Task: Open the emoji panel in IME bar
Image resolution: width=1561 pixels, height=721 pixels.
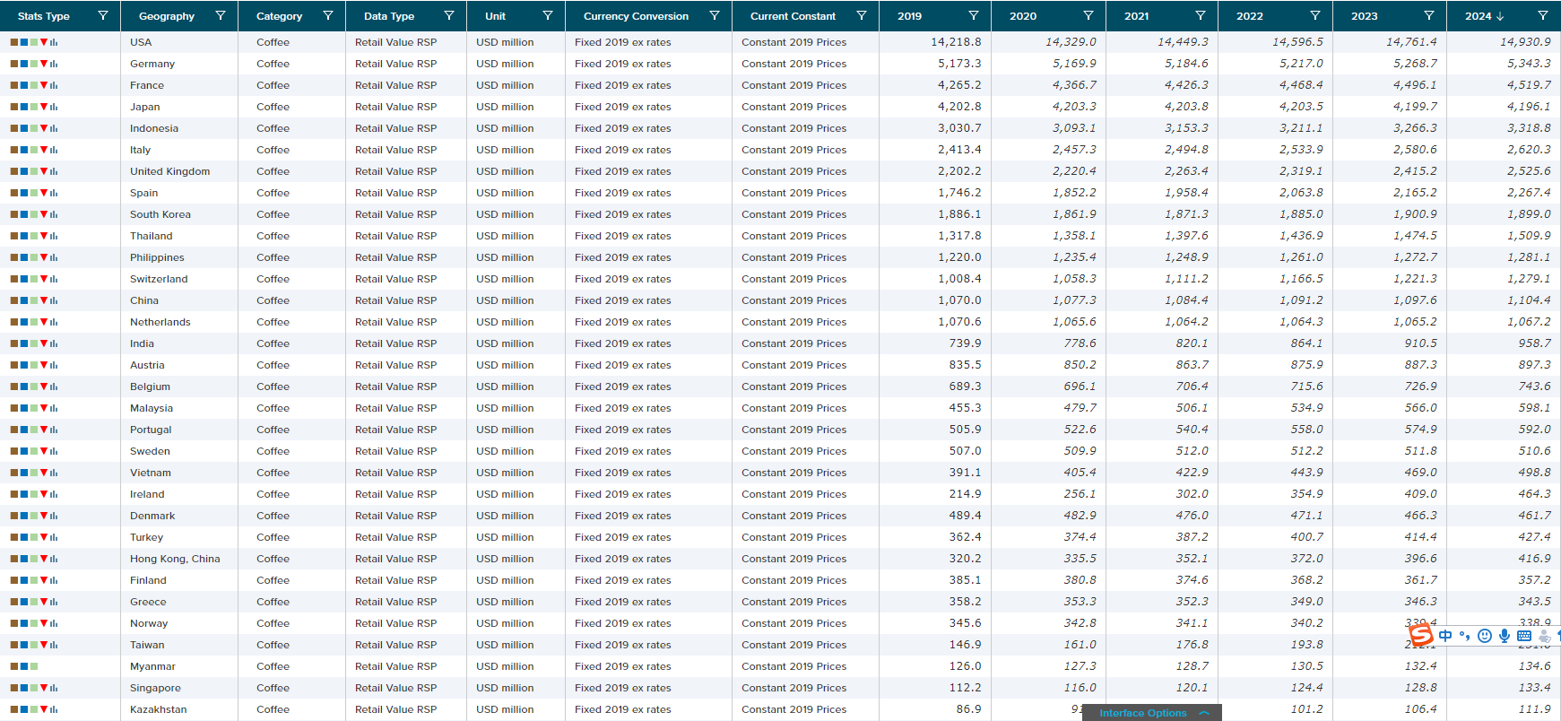Action: pyautogui.click(x=1485, y=636)
